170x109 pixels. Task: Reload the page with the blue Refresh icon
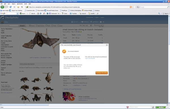pyautogui.click(x=10, y=7)
